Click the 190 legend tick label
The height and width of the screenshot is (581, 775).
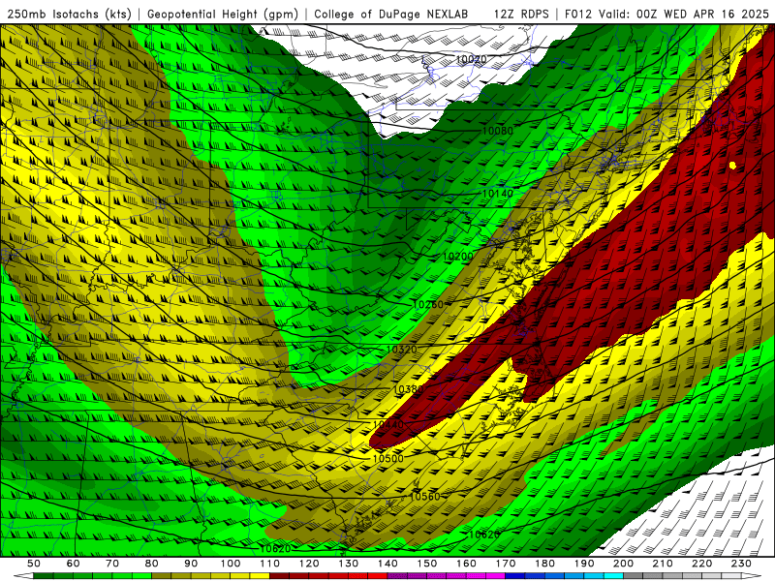coord(584,564)
